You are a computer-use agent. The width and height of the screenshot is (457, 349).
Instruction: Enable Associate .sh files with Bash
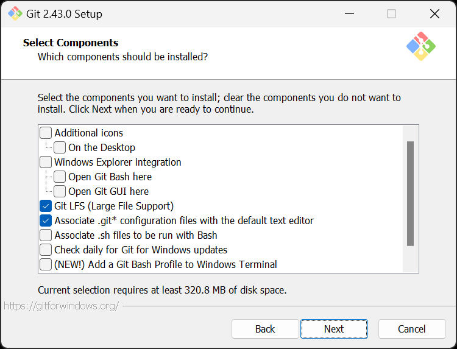(x=46, y=235)
